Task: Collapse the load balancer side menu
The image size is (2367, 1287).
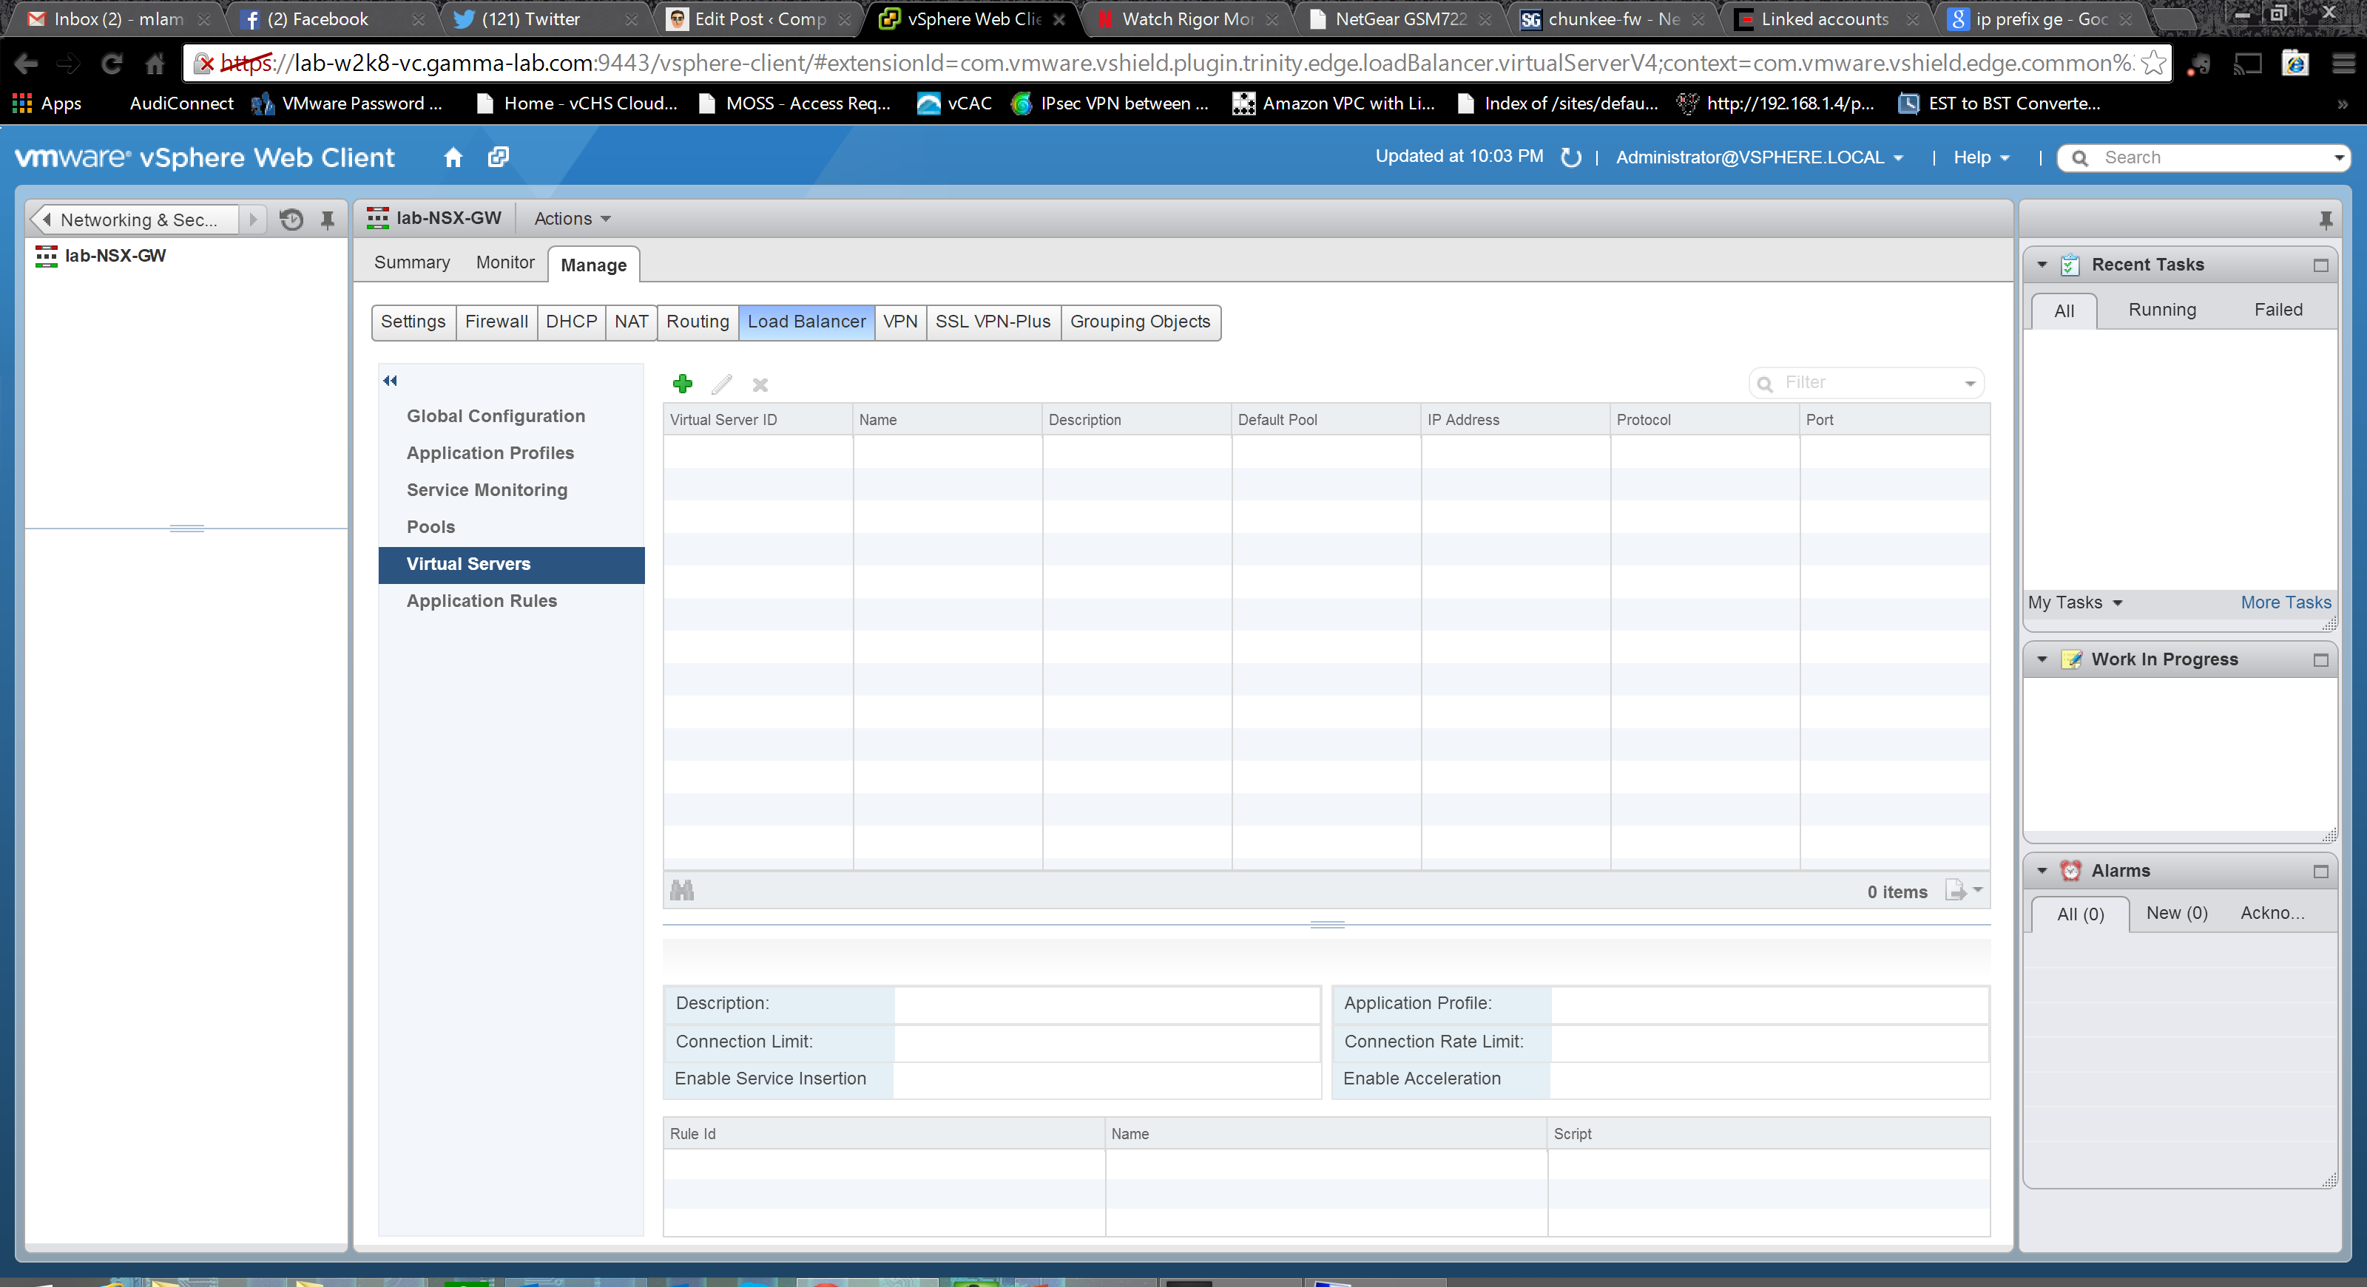Action: point(391,381)
